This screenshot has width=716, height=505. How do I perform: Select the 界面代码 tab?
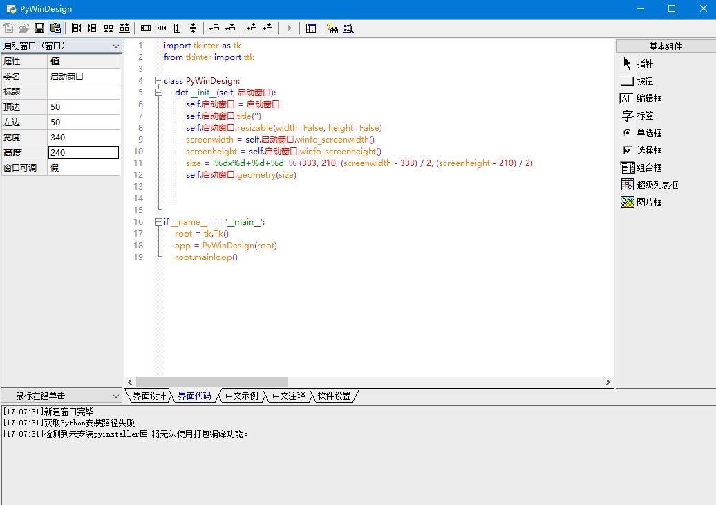[x=194, y=396]
